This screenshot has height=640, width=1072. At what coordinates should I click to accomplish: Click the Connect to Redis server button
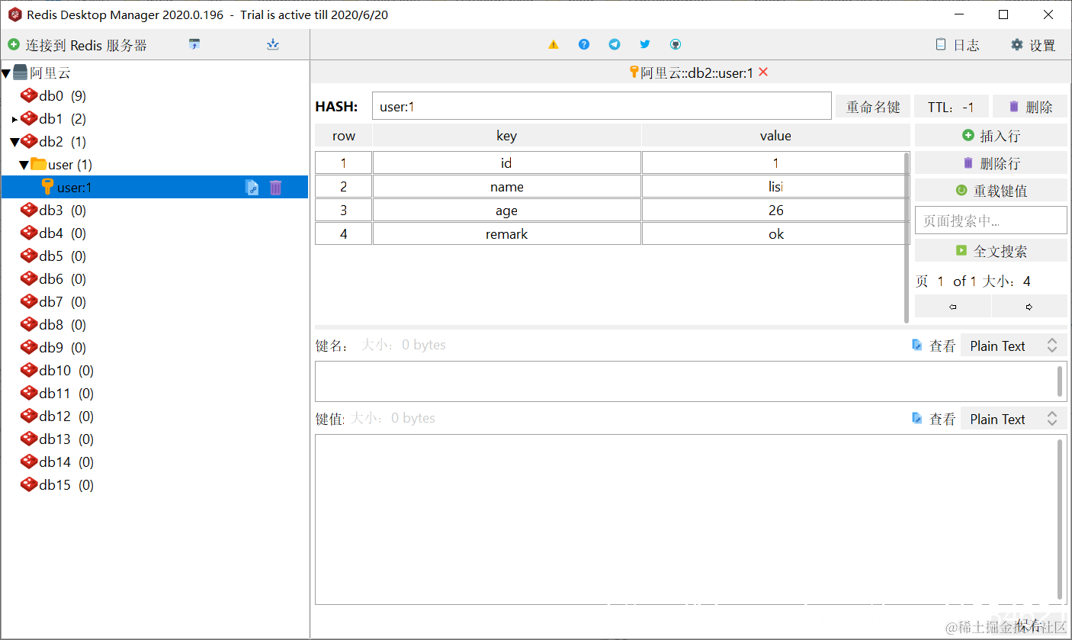click(77, 45)
